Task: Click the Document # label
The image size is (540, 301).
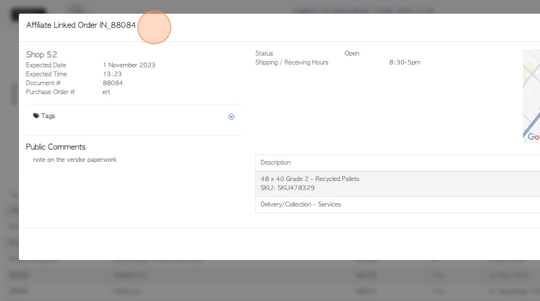Action: [x=43, y=83]
